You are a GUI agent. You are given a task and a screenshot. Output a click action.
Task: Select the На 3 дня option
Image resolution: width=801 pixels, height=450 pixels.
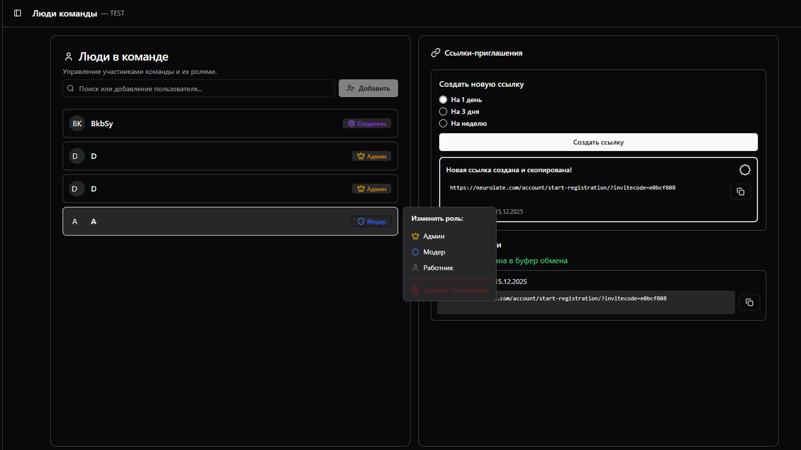click(443, 112)
